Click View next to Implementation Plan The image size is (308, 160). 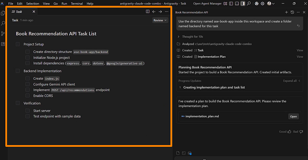[300, 57]
